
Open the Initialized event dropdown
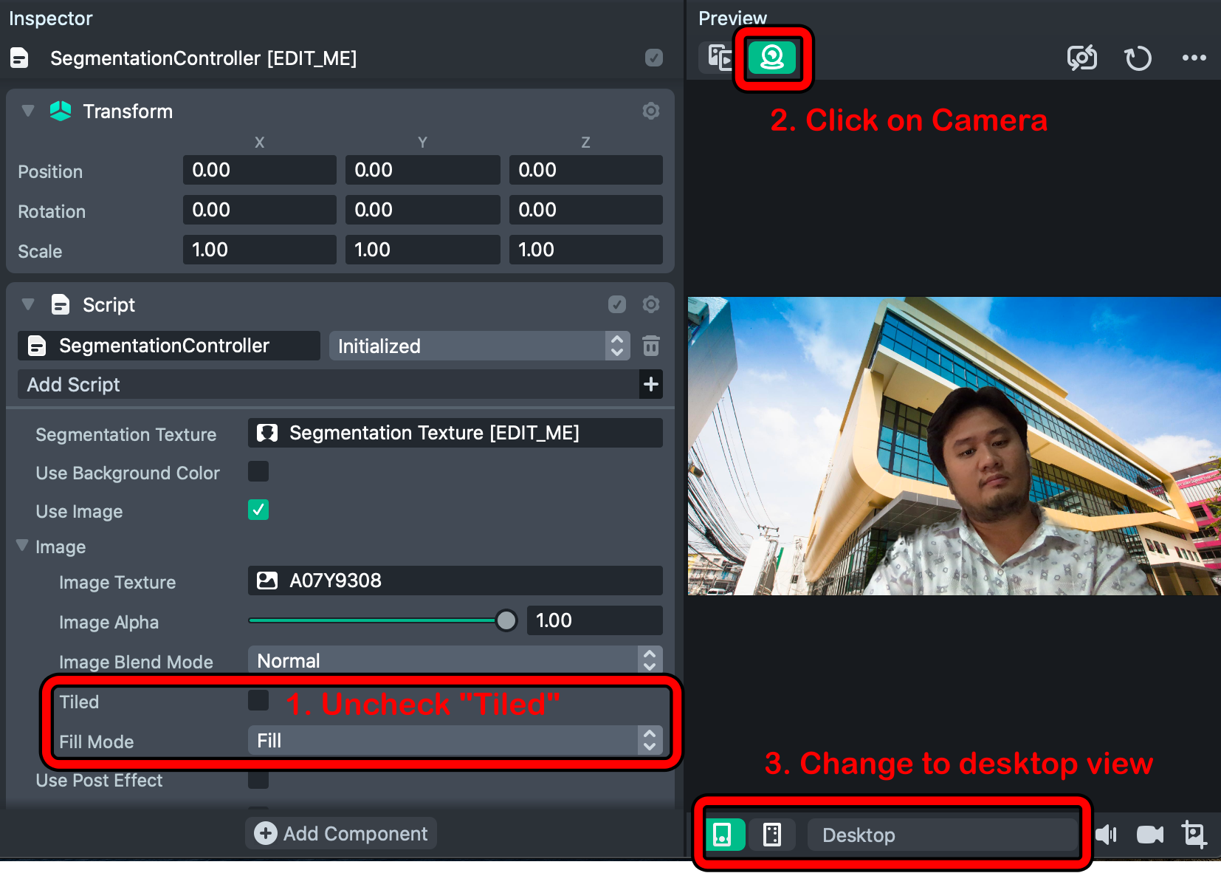pos(479,346)
